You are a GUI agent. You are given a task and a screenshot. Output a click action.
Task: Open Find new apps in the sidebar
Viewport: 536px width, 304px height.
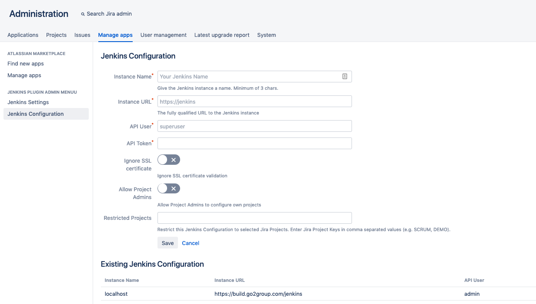[x=25, y=63]
